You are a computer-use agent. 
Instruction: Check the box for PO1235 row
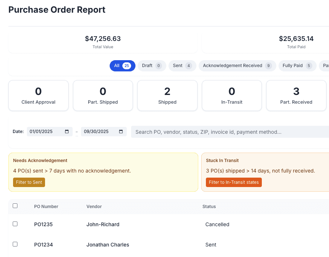15,224
